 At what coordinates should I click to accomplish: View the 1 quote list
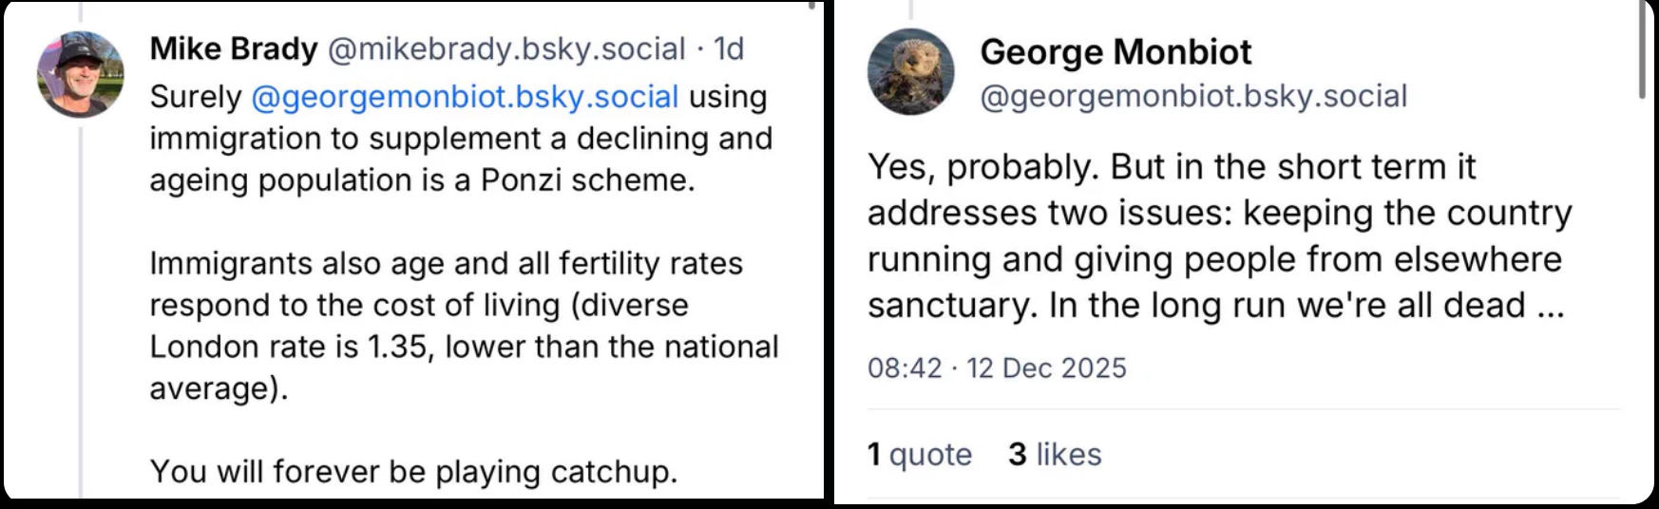[x=919, y=454]
